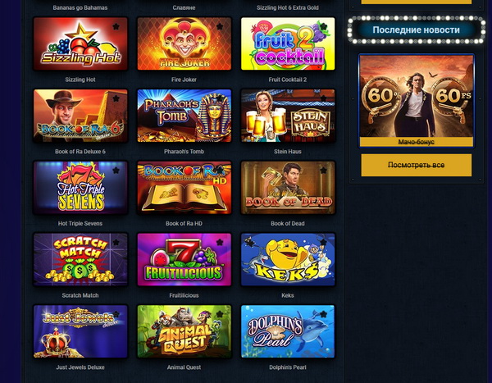
Task: Favorite the Scratch Match slot via star
Action: click(116, 243)
